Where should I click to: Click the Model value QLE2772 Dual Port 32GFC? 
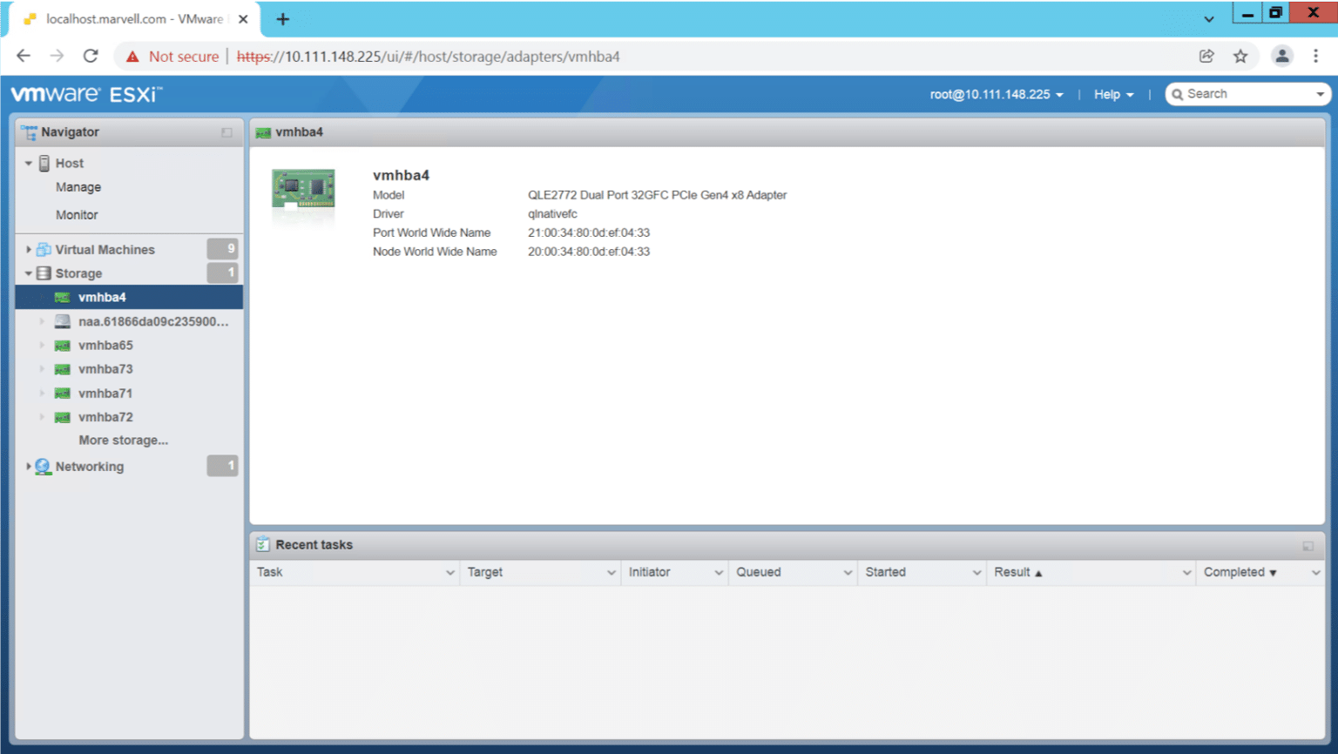[657, 195]
